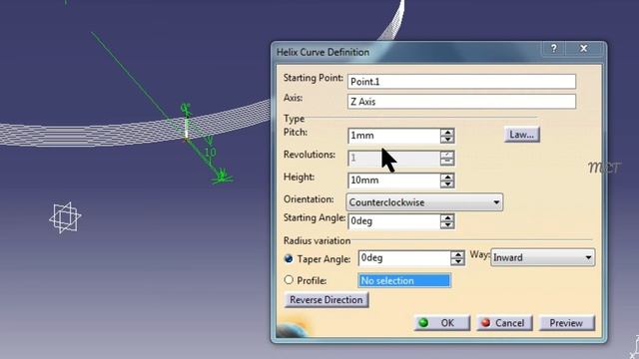Confirm helix with the OK button

click(442, 323)
